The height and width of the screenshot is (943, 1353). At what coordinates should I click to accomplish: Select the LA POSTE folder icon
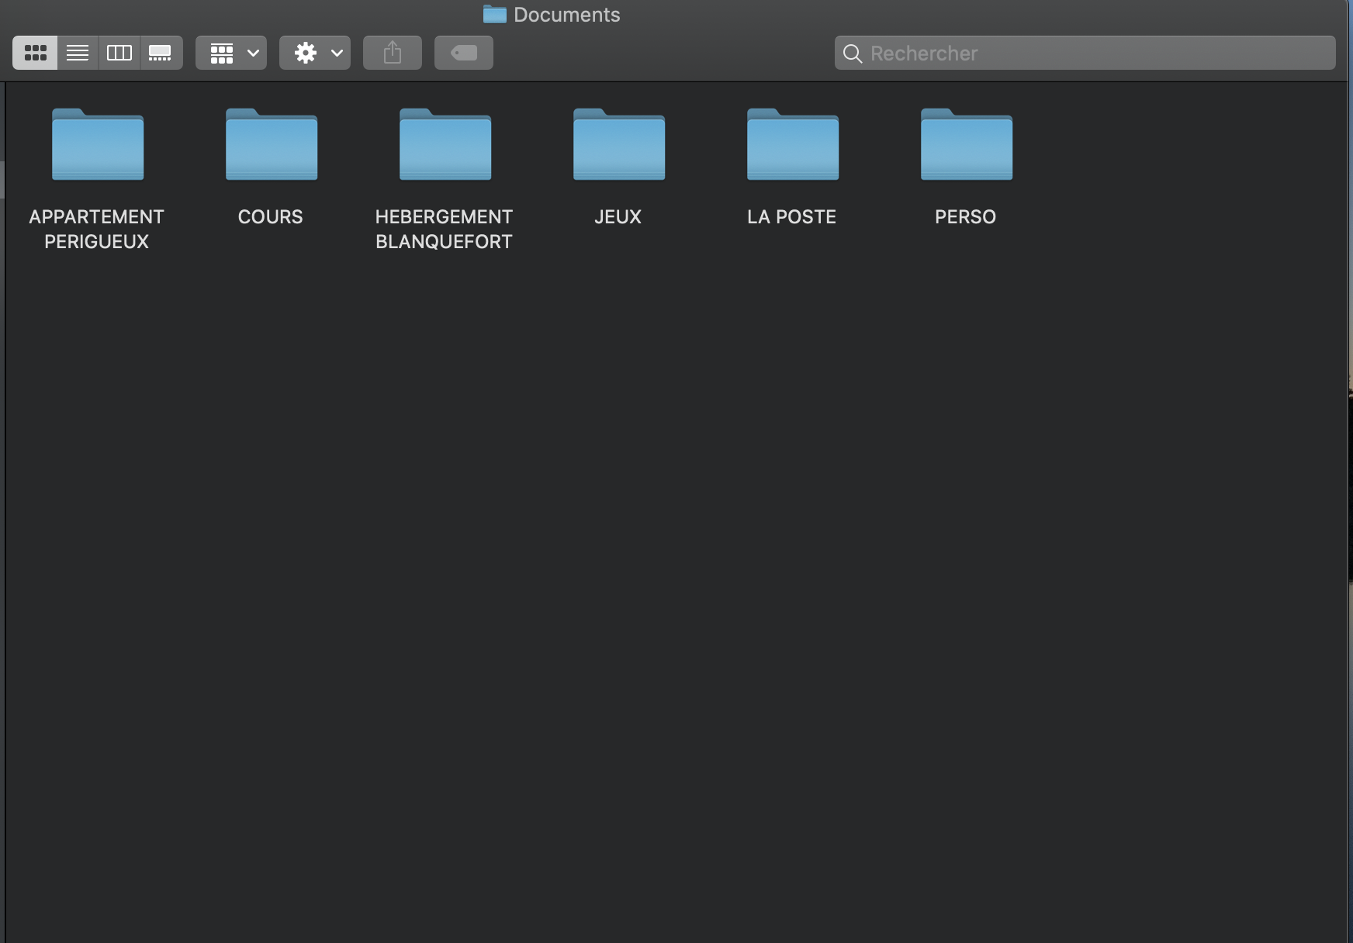coord(793,144)
